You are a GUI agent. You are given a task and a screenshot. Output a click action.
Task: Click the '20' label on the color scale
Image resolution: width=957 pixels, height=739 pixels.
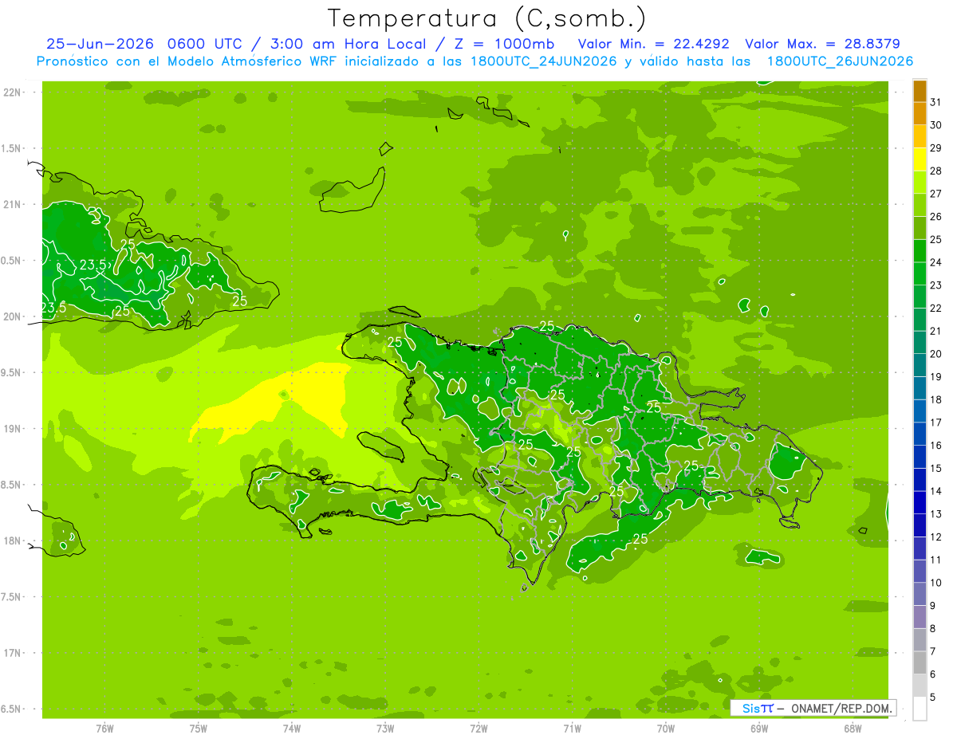pos(936,354)
